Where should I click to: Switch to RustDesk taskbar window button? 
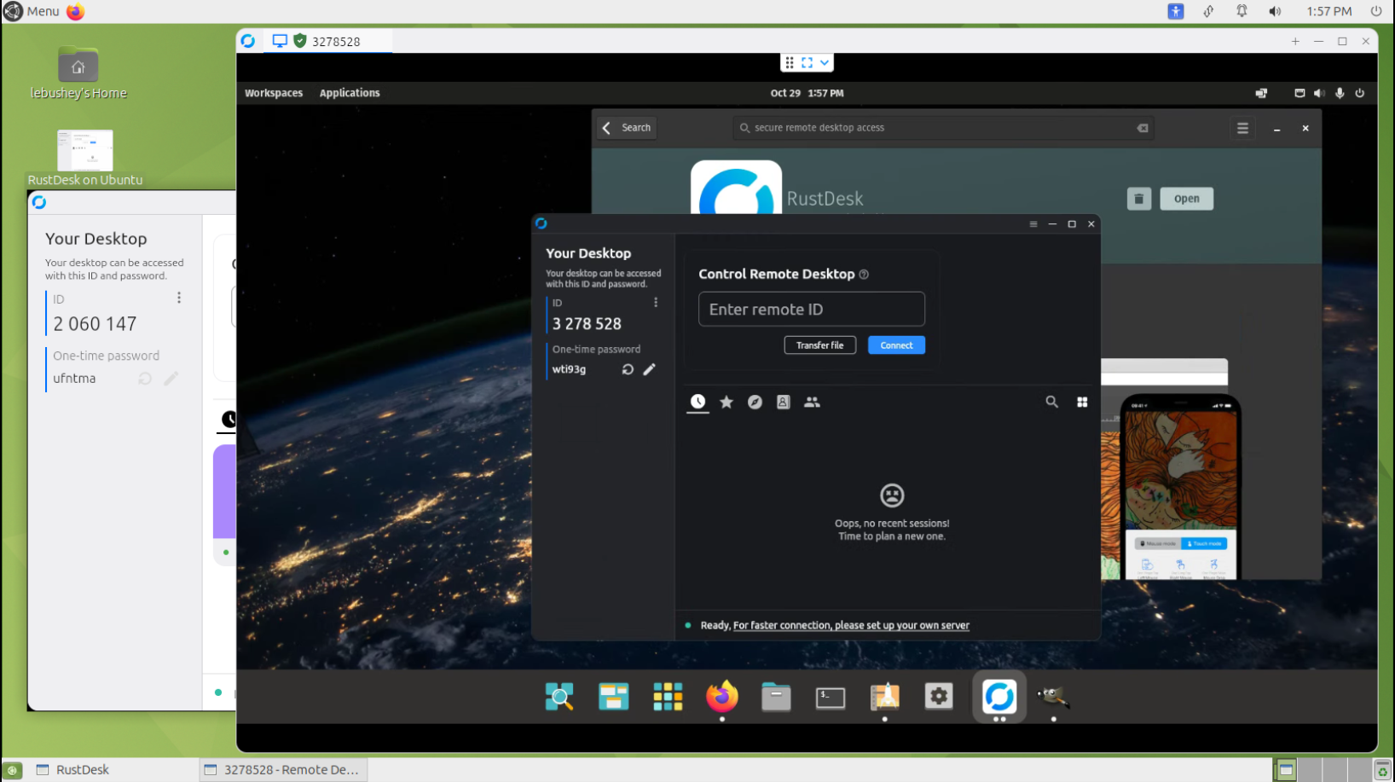pyautogui.click(x=111, y=769)
